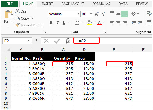Viewport: 153px width, 110px height.
Task: Expand the Name Box E2 dropdown arrow
Action: [x=29, y=41]
